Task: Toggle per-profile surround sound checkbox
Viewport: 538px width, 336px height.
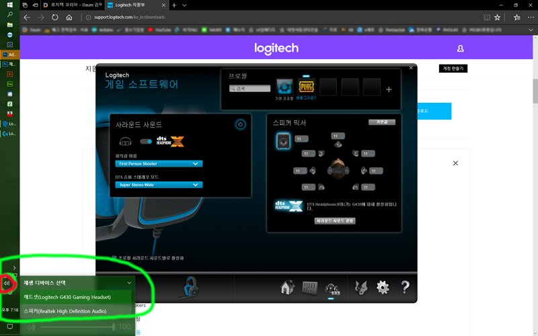Action: [114, 257]
